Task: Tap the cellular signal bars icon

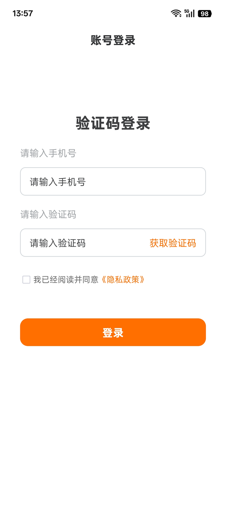Action: coord(191,14)
